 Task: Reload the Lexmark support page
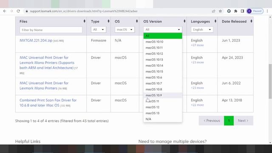tap(18, 11)
